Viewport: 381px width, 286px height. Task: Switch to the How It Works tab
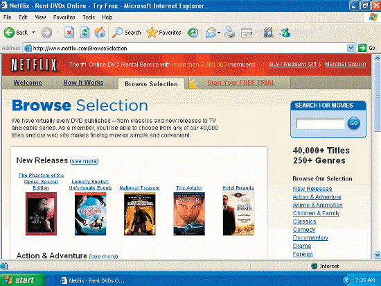83,83
